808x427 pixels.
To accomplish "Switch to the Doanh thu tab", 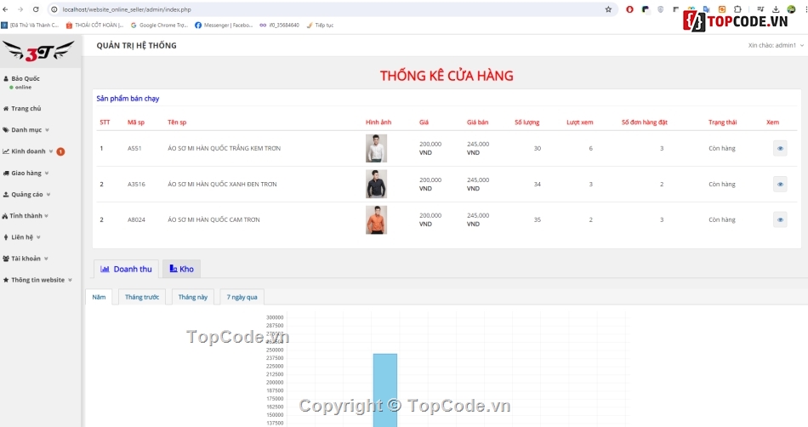I will point(126,269).
